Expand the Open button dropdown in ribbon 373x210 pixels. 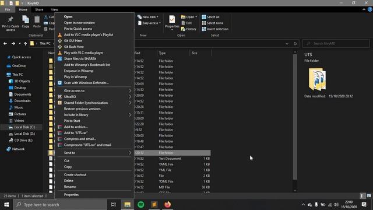pos(196,17)
